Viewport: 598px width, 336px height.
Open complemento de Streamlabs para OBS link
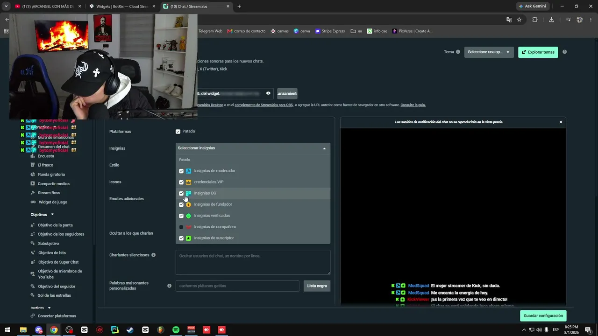(x=263, y=105)
